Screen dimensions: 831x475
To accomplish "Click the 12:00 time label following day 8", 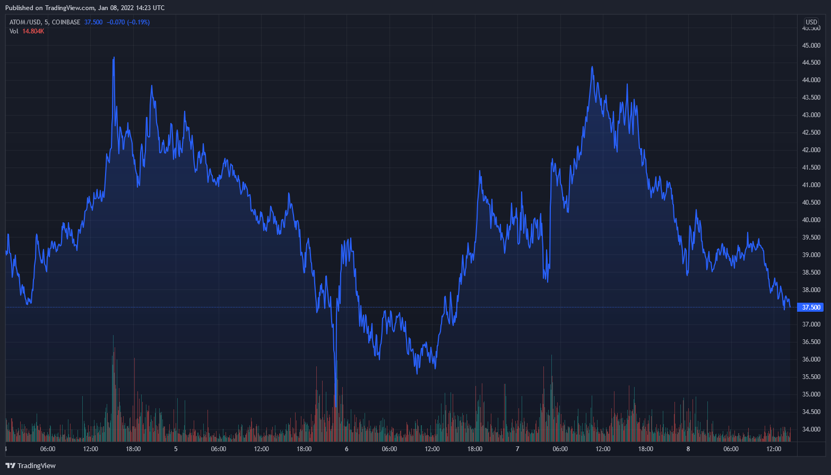I will (774, 449).
